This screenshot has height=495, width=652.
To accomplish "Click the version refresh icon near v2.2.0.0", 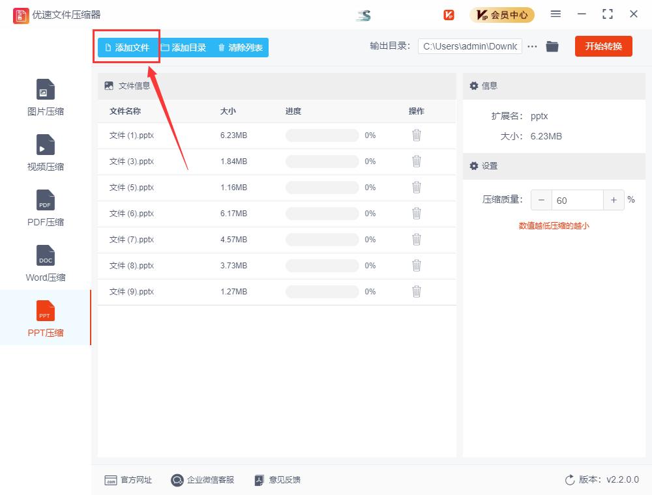I will 568,480.
